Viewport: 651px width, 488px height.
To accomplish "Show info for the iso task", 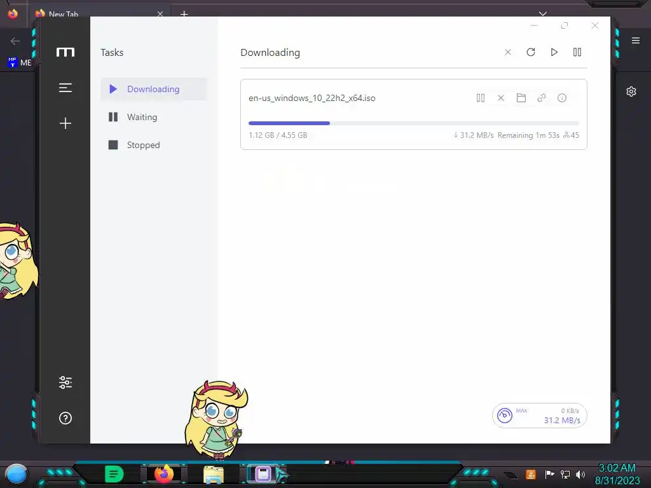I will click(562, 98).
